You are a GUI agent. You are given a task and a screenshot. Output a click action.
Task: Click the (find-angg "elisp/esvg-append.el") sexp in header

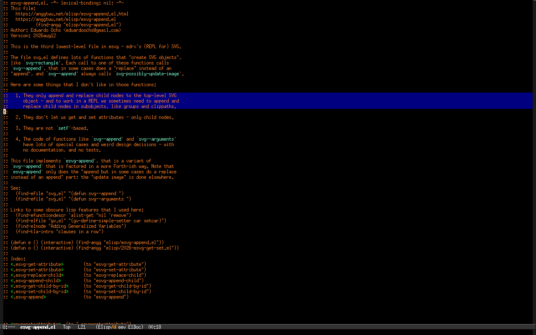coord(78,25)
